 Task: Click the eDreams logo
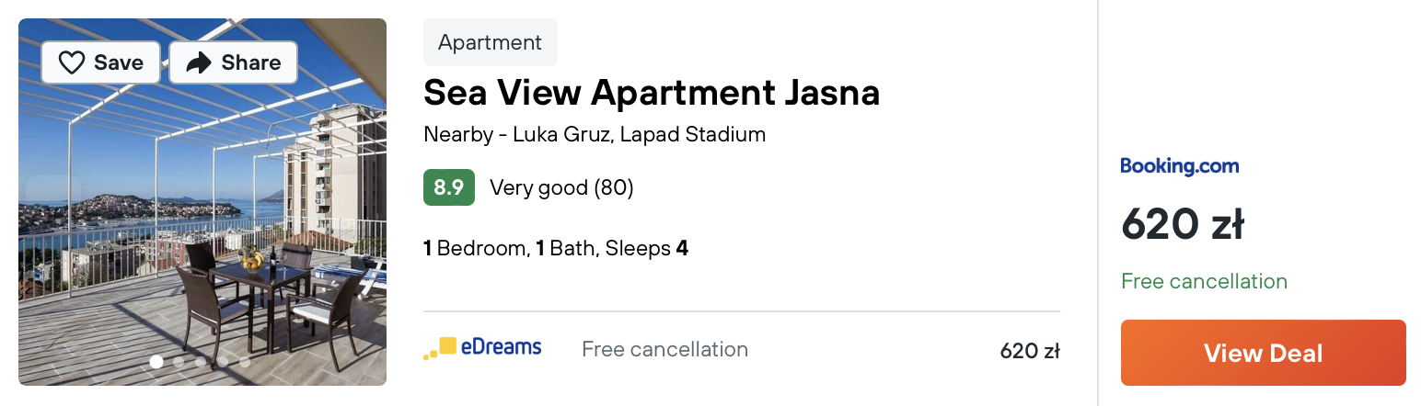[x=482, y=349]
